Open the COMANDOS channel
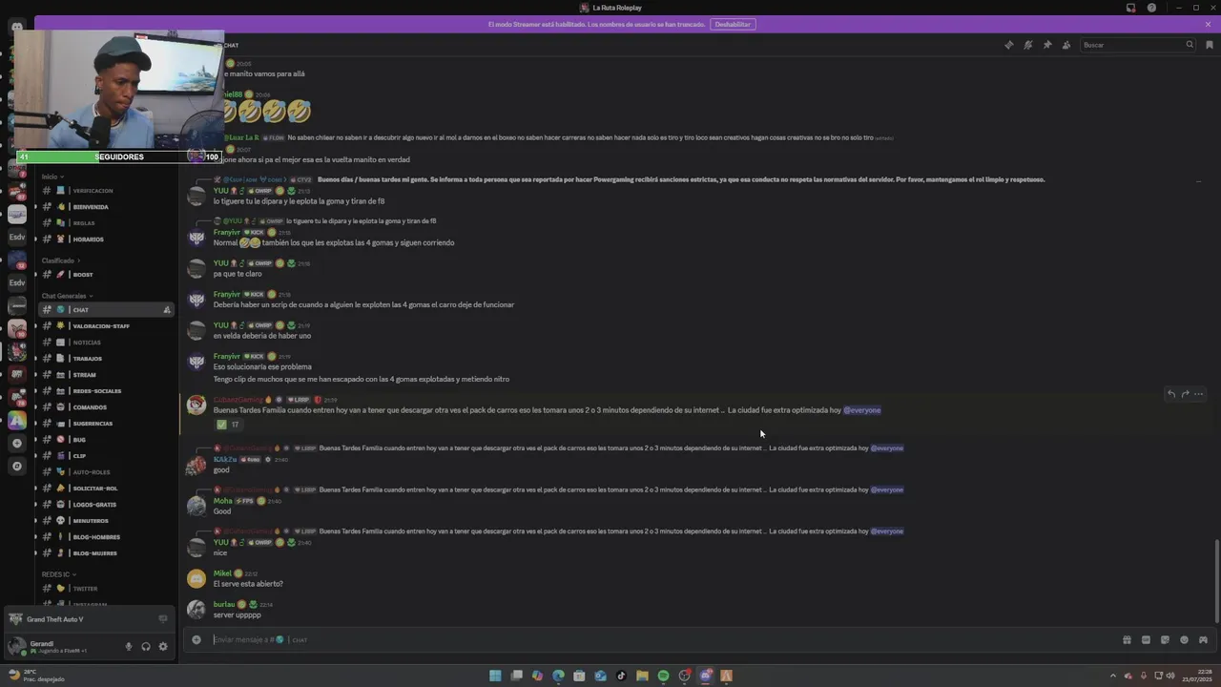Screen dimensions: 1221x687 click(105, 407)
